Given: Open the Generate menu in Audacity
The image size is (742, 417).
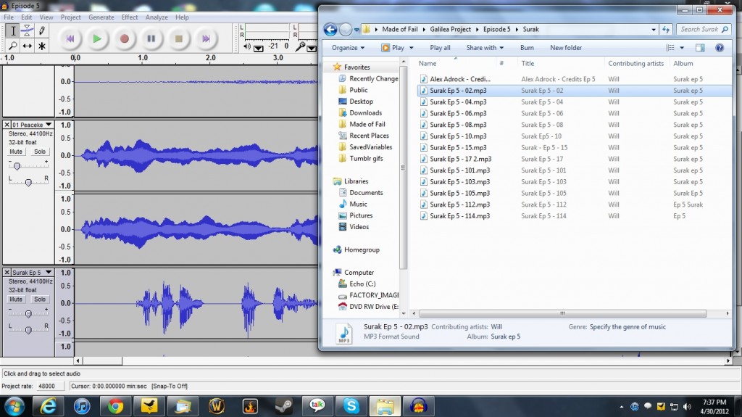Looking at the screenshot, I should pos(101,17).
